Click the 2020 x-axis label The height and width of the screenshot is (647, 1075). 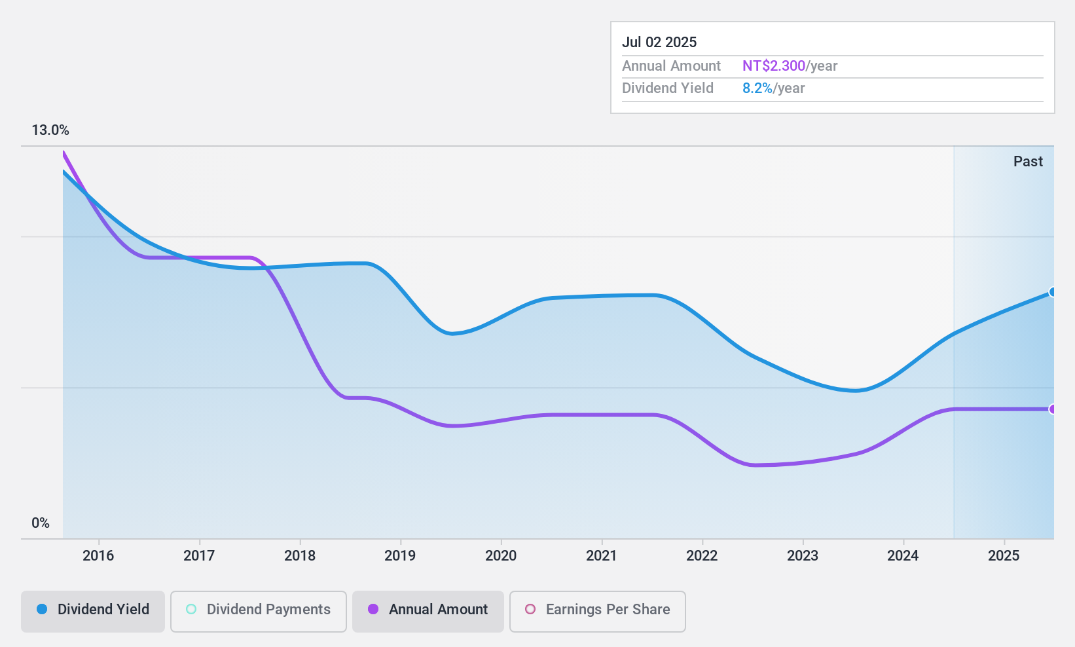501,556
